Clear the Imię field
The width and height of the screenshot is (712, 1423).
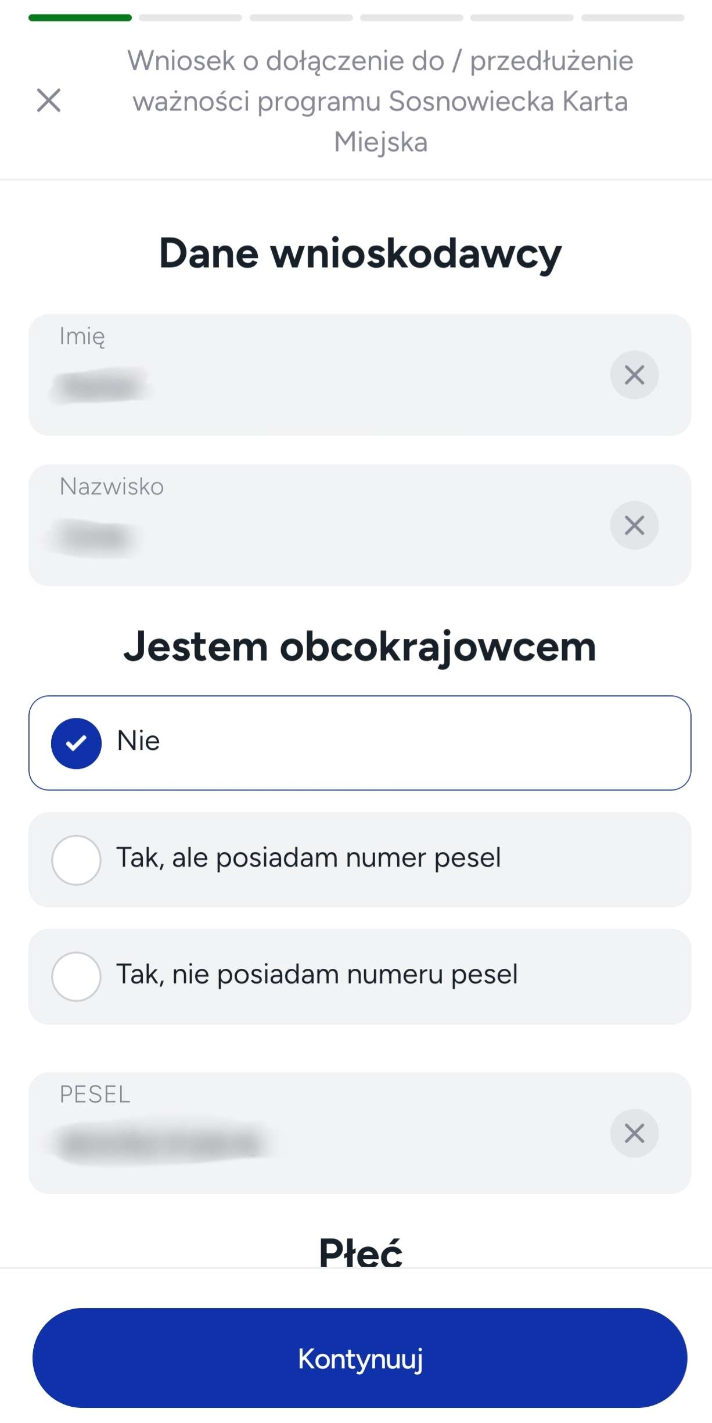634,375
